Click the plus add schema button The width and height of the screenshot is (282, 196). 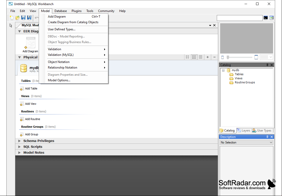point(208,57)
